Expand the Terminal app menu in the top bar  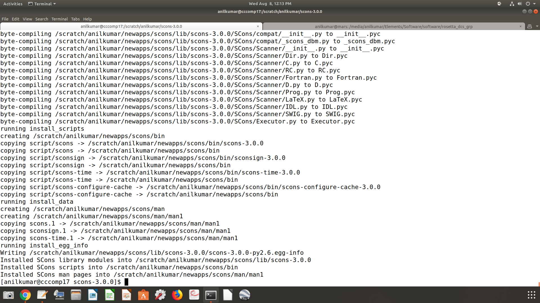tap(42, 4)
